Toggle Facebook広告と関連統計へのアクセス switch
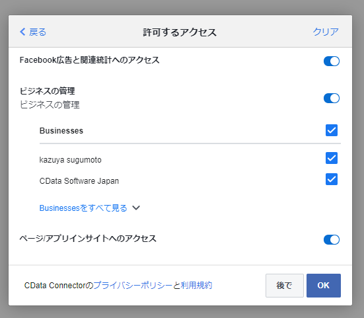 (332, 61)
